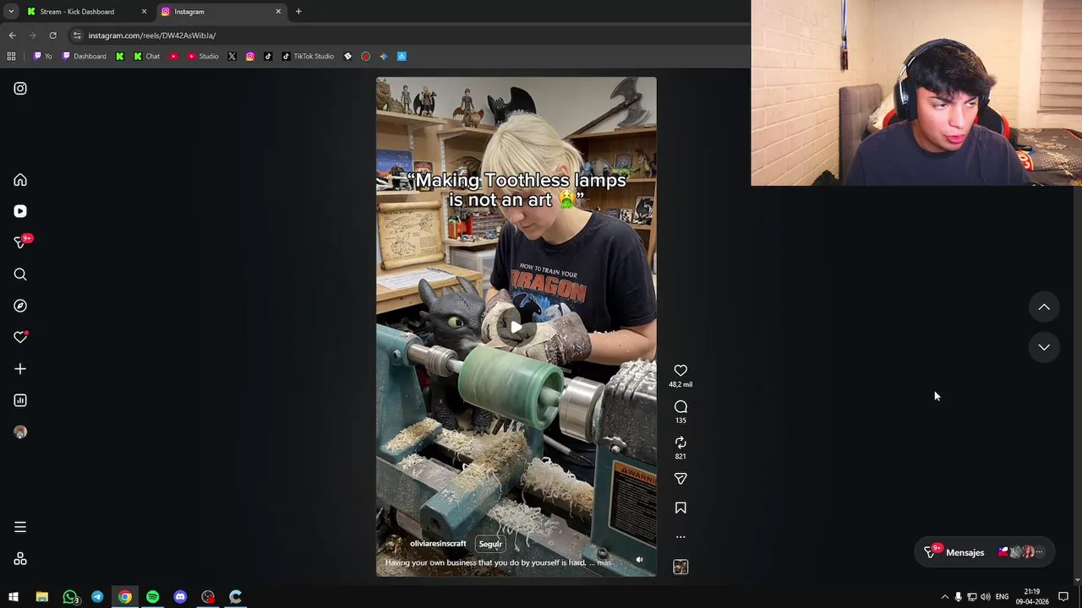Close the Instagram tab
This screenshot has width=1082, height=608.
click(x=278, y=12)
